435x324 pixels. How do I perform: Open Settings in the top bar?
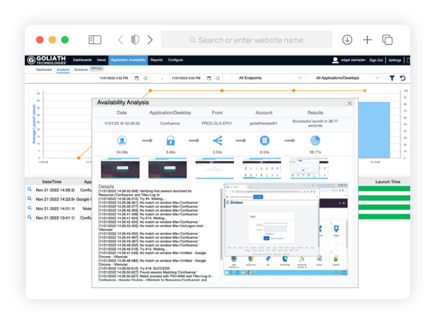tap(394, 60)
